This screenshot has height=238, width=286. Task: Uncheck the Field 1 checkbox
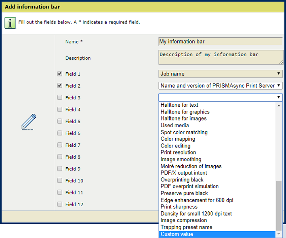point(60,74)
